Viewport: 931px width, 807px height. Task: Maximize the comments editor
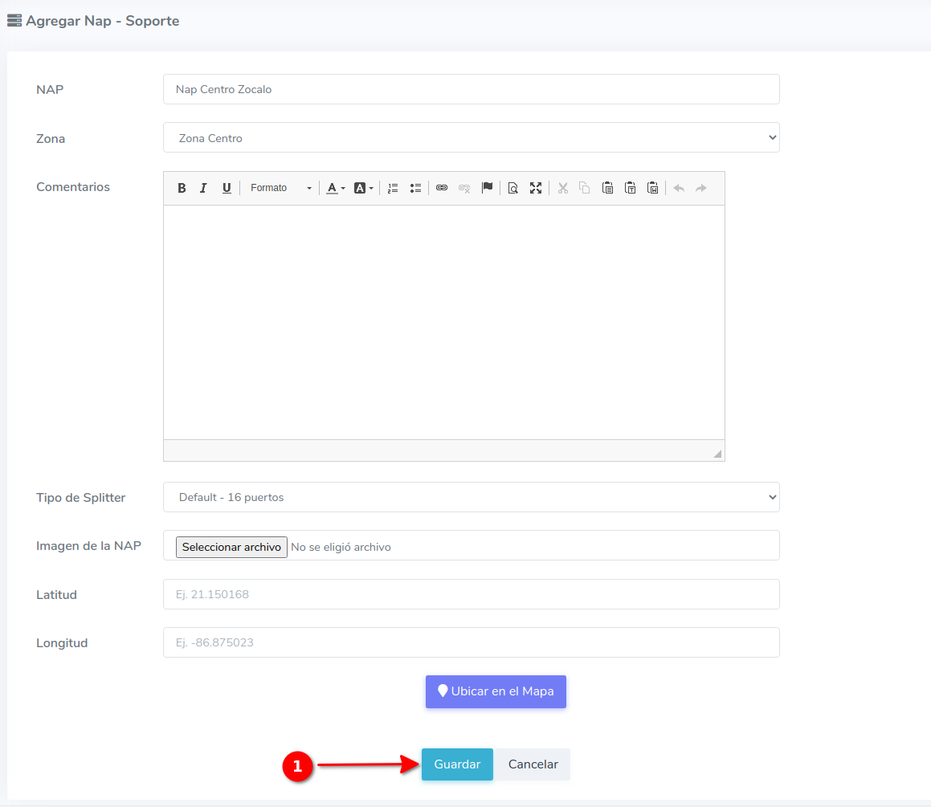[536, 188]
